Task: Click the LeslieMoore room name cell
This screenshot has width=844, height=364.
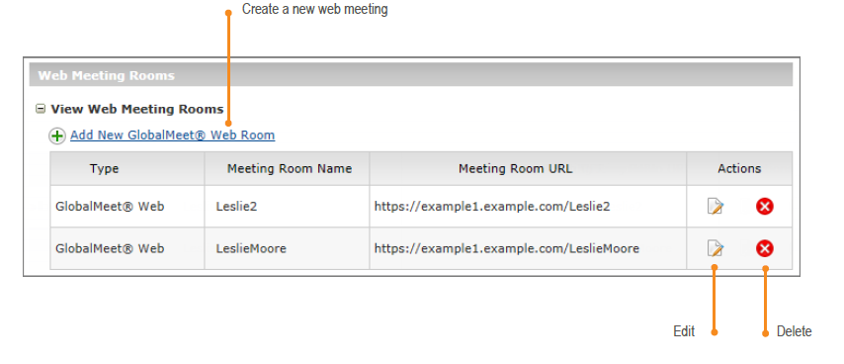Action: point(287,248)
